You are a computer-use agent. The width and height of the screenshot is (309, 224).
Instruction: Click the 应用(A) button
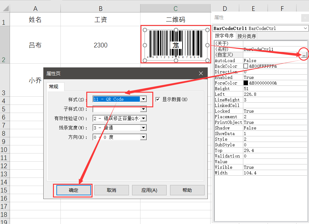tap(149, 190)
